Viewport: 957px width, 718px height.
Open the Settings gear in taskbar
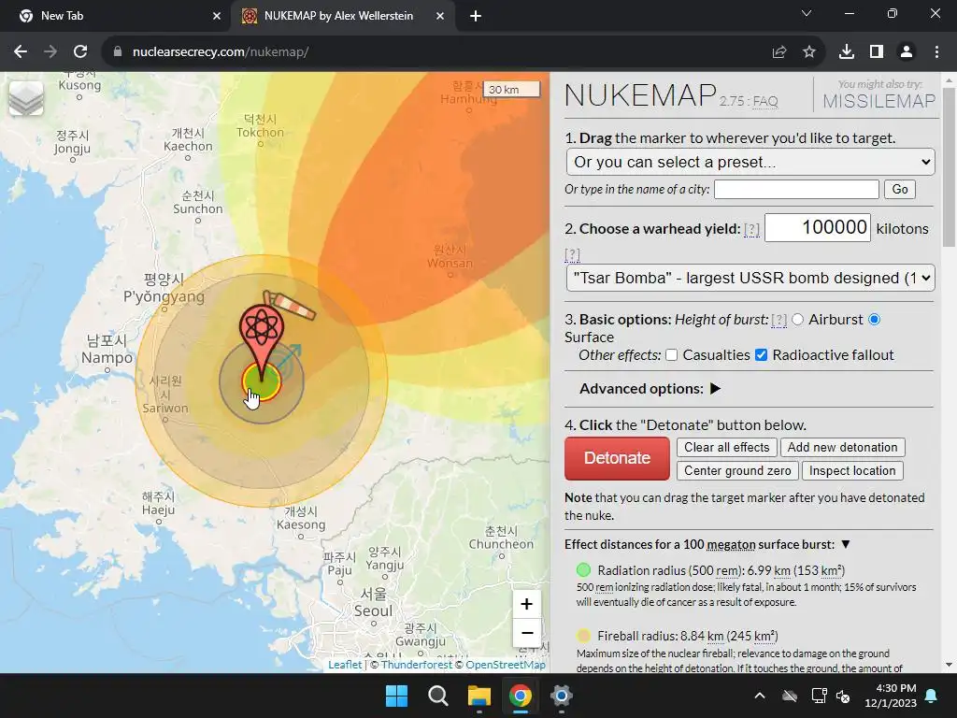561,696
